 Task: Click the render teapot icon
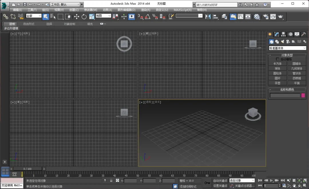pos(280,17)
